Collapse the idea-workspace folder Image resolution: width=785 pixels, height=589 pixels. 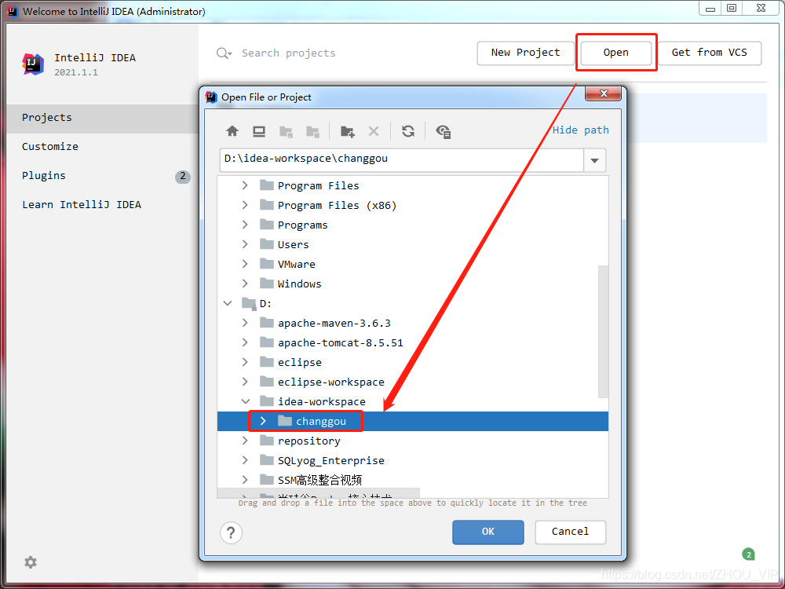(x=245, y=401)
